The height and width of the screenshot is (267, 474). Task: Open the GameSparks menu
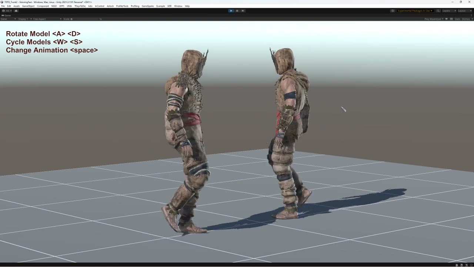[148, 6]
